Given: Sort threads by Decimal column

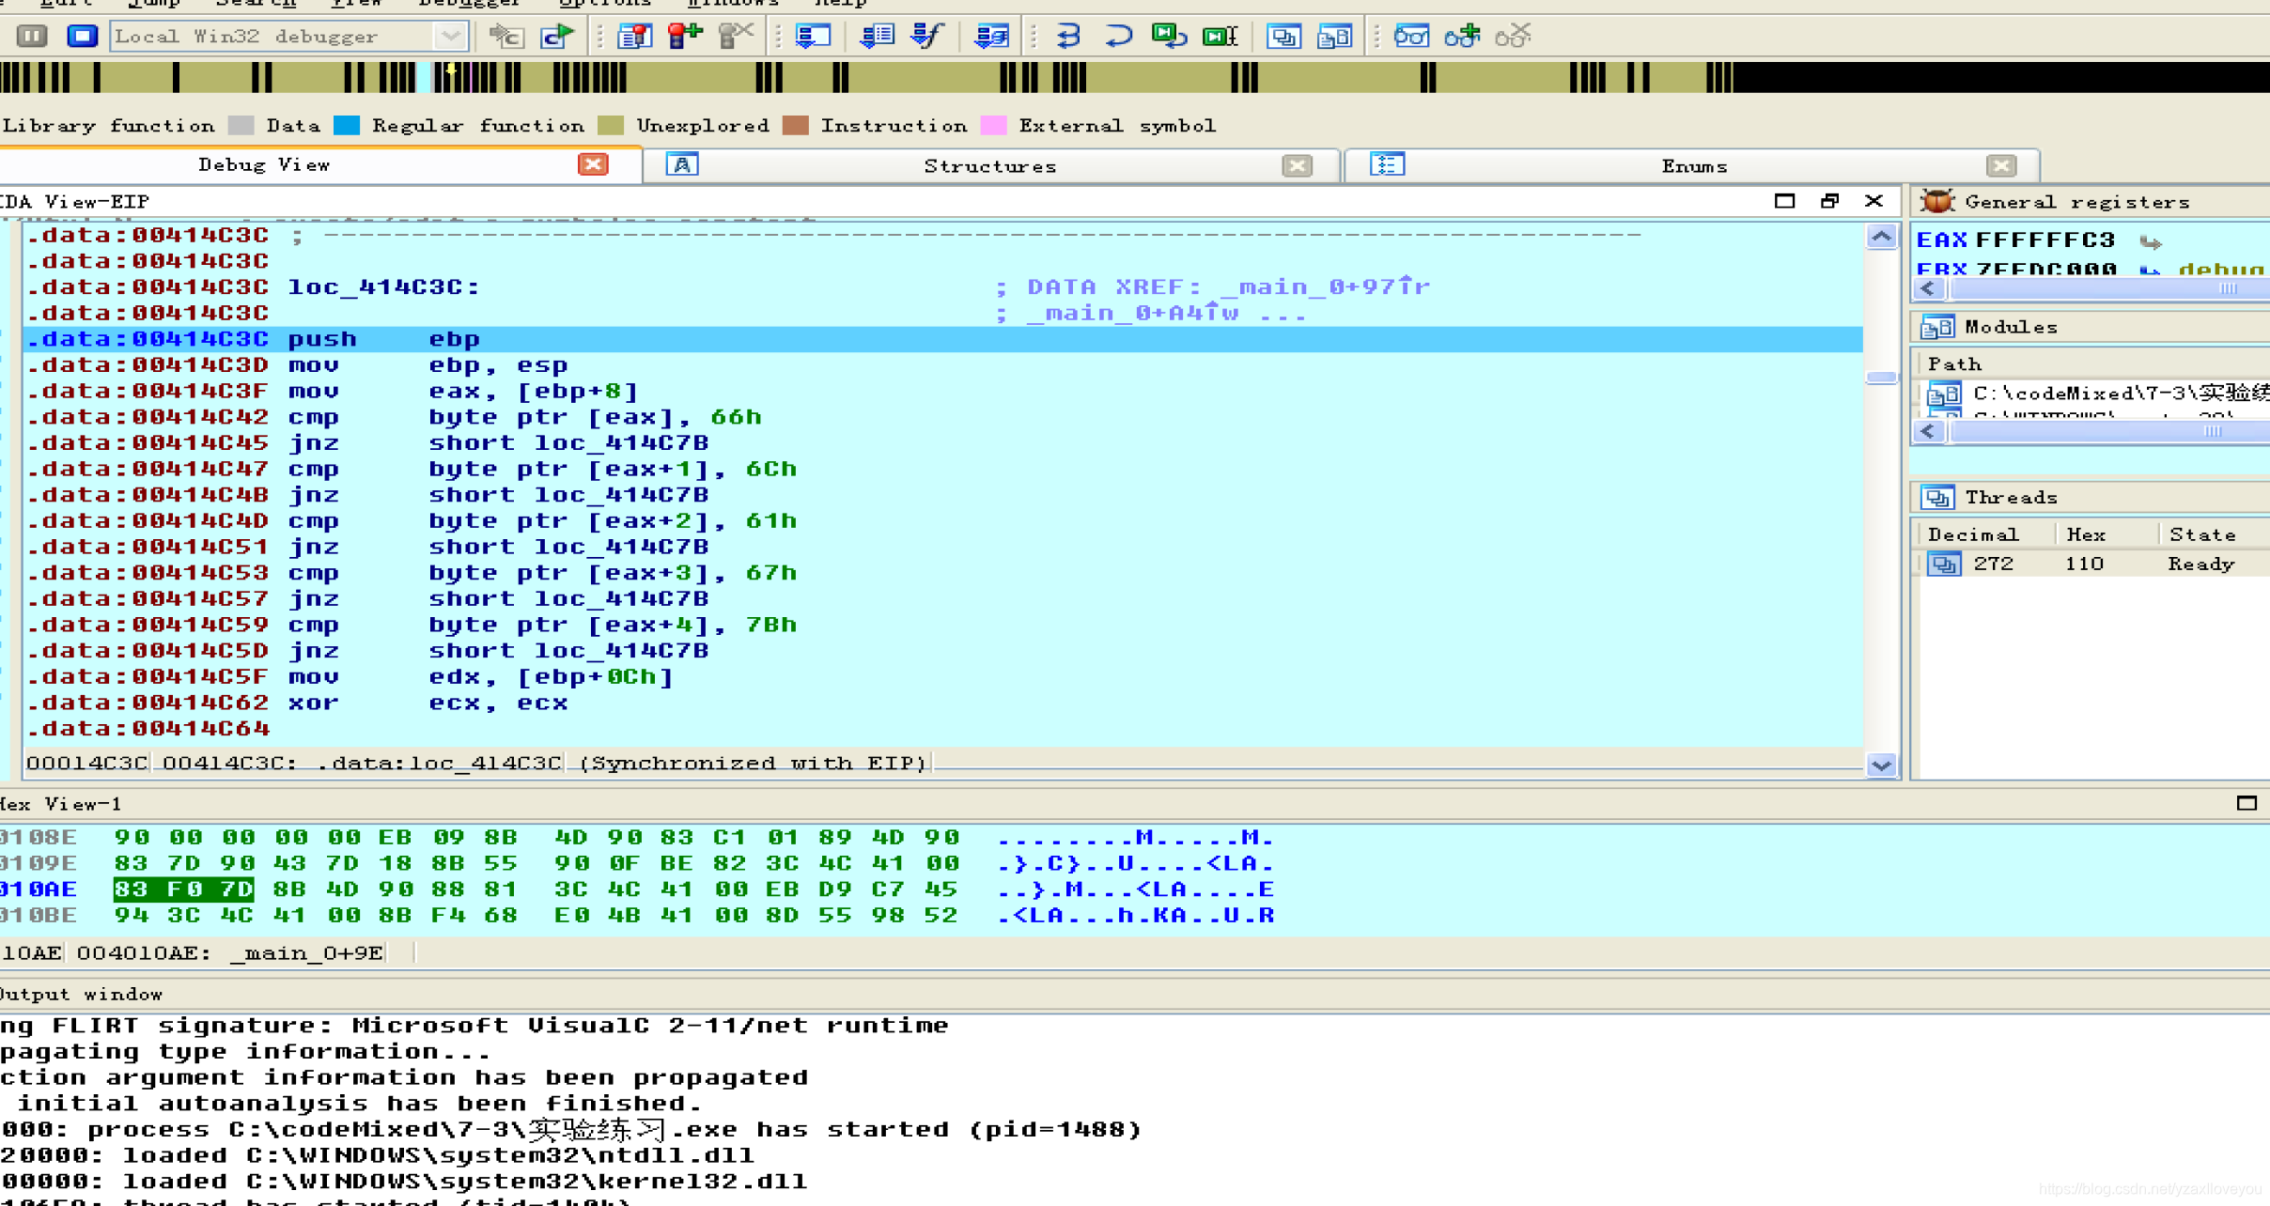Looking at the screenshot, I should coord(1984,534).
